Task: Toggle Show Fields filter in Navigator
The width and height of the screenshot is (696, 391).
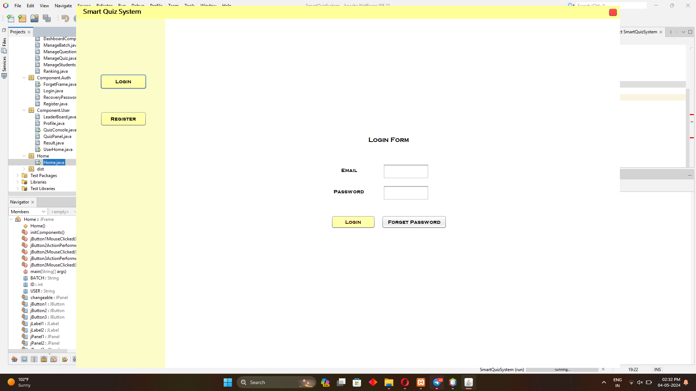Action: (x=24, y=359)
